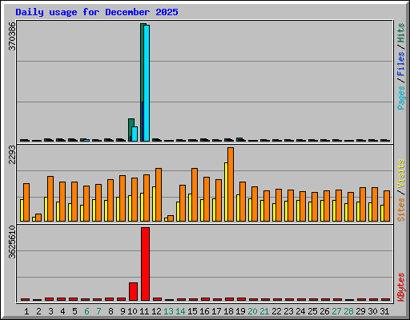Click day label 1 on the x-axis

[26, 311]
